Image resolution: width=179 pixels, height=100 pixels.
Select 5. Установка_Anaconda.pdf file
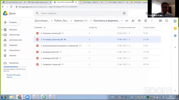pyautogui.click(x=97, y=39)
